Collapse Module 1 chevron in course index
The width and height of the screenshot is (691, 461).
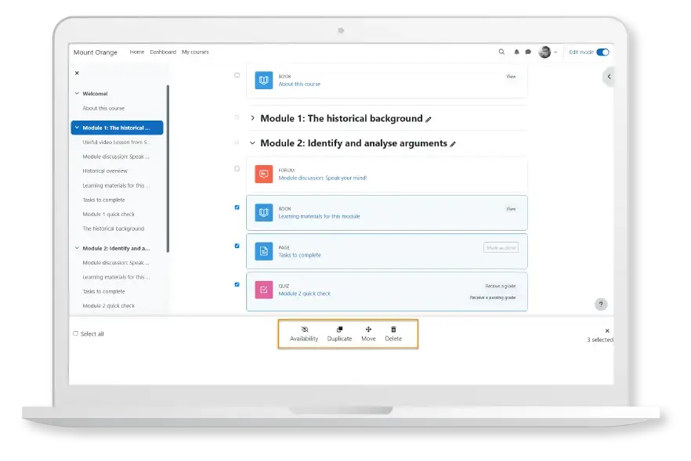point(77,128)
